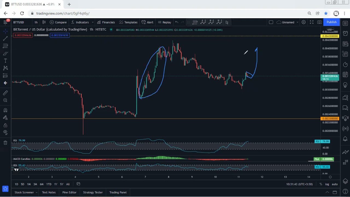The height and width of the screenshot is (197, 350).
Task: Open the Compare symbol dialog
Action: pyautogui.click(x=58, y=22)
